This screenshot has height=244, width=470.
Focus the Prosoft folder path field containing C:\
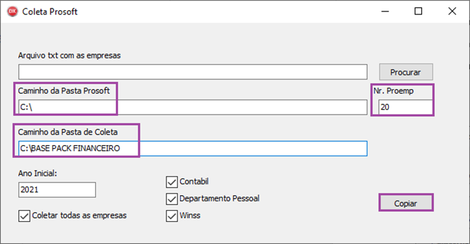tap(193, 107)
